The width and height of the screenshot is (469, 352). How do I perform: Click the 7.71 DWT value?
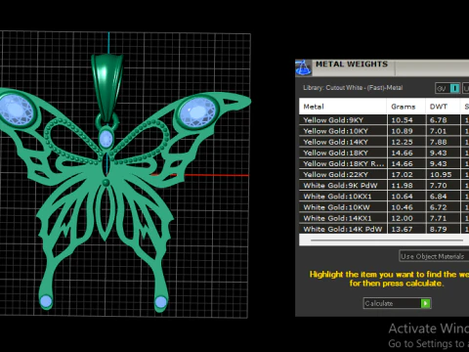(438, 218)
